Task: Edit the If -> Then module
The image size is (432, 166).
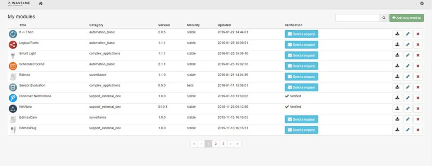Action: click(408, 34)
